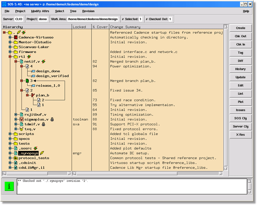
Task: Click the green info icon in message panel
Action: pos(9,187)
